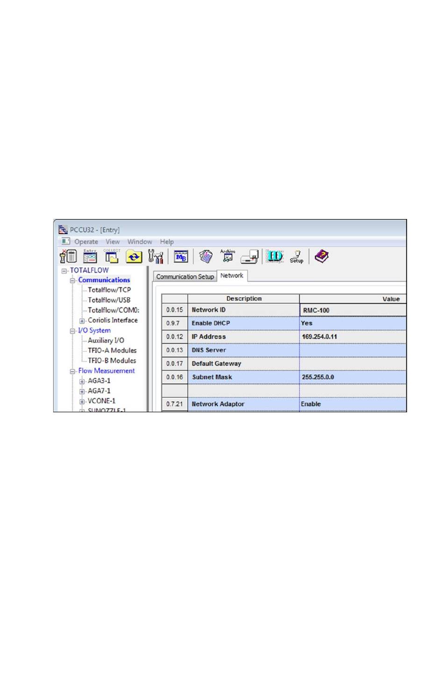Image resolution: width=444 pixels, height=687 pixels.
Task: Click the Network ID description cell
Action: click(243, 310)
